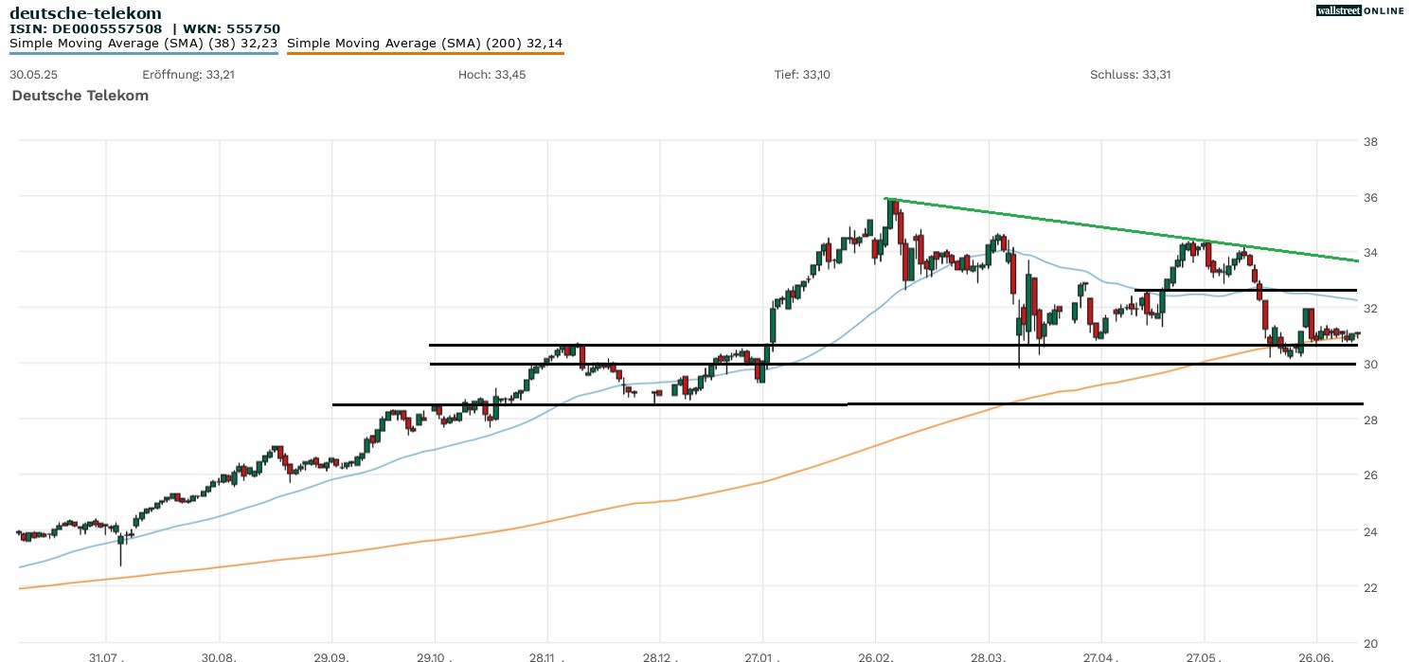Click the peak candle near 36 in late February
The height and width of the screenshot is (662, 1411).
point(890,216)
